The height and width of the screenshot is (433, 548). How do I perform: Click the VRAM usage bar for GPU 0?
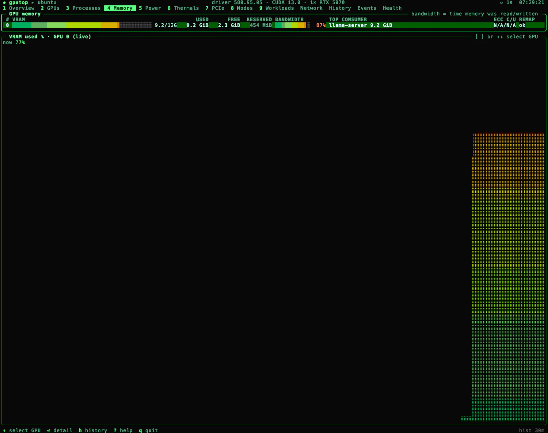[82, 25]
